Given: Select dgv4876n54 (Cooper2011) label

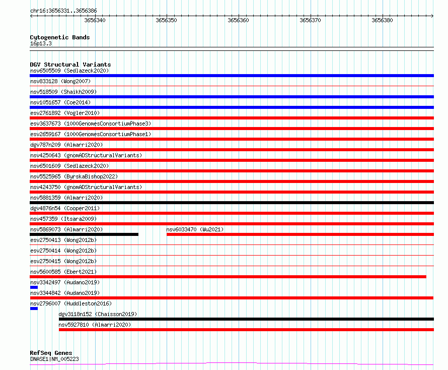Looking at the screenshot, I should coord(65,208).
